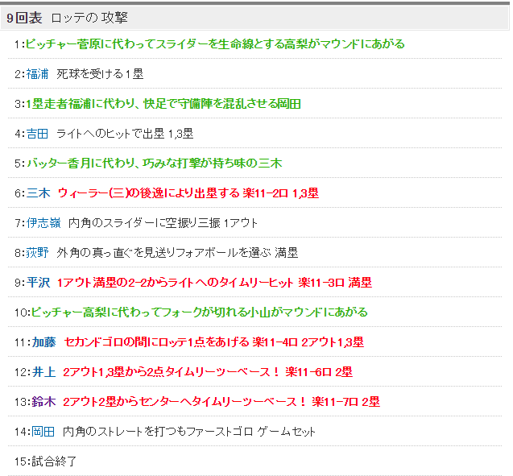This screenshot has width=513, height=476.
Task: Select the text 内角のスライダーに空振り三振 1アウト
Action: coord(163,223)
